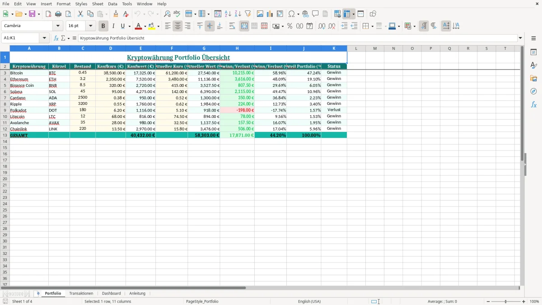Click Add Decimal Place icon
The height and width of the screenshot is (305, 542).
point(322,26)
